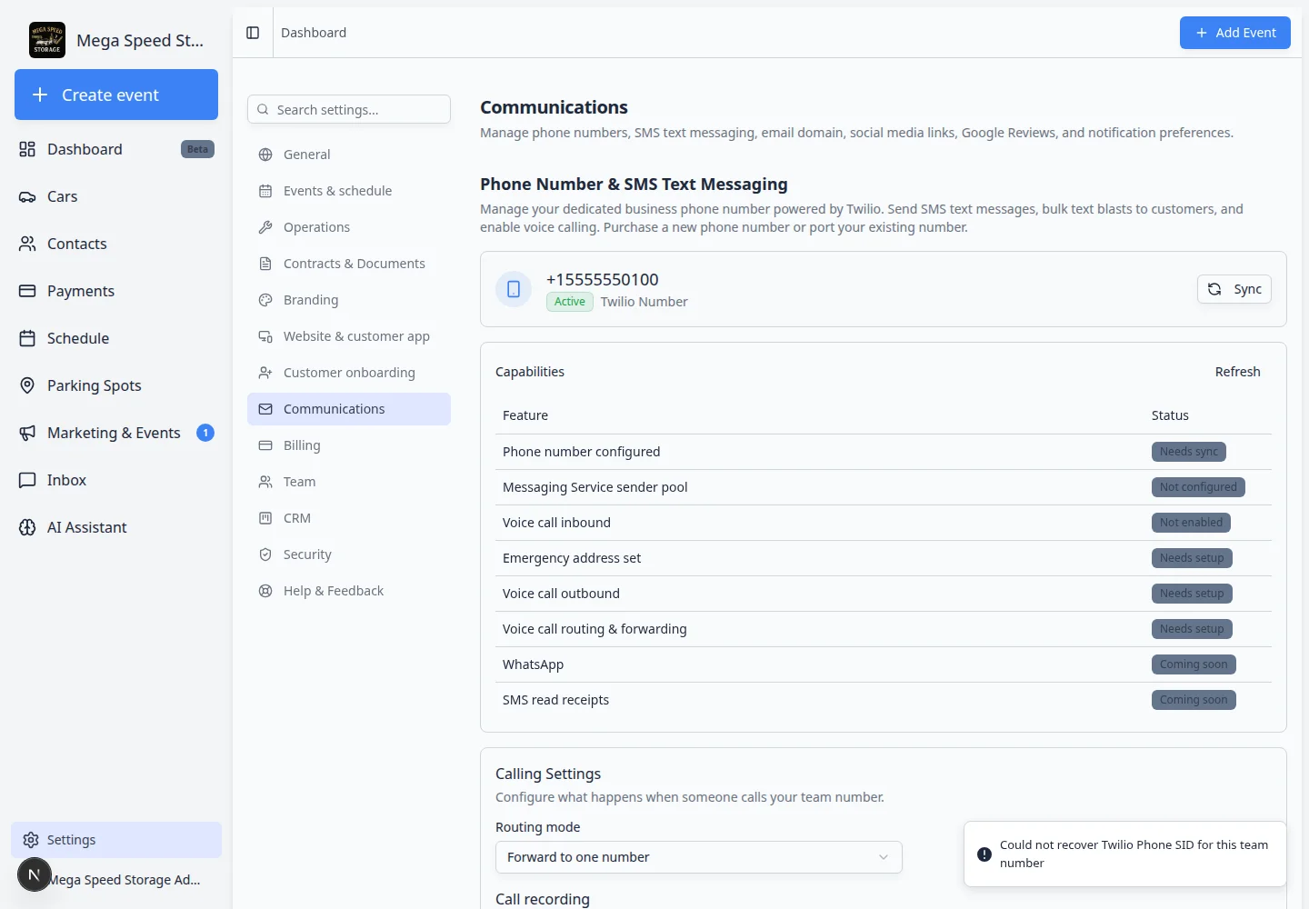Click the Security shield icon
Viewport: 1309px width, 909px height.
tap(265, 554)
